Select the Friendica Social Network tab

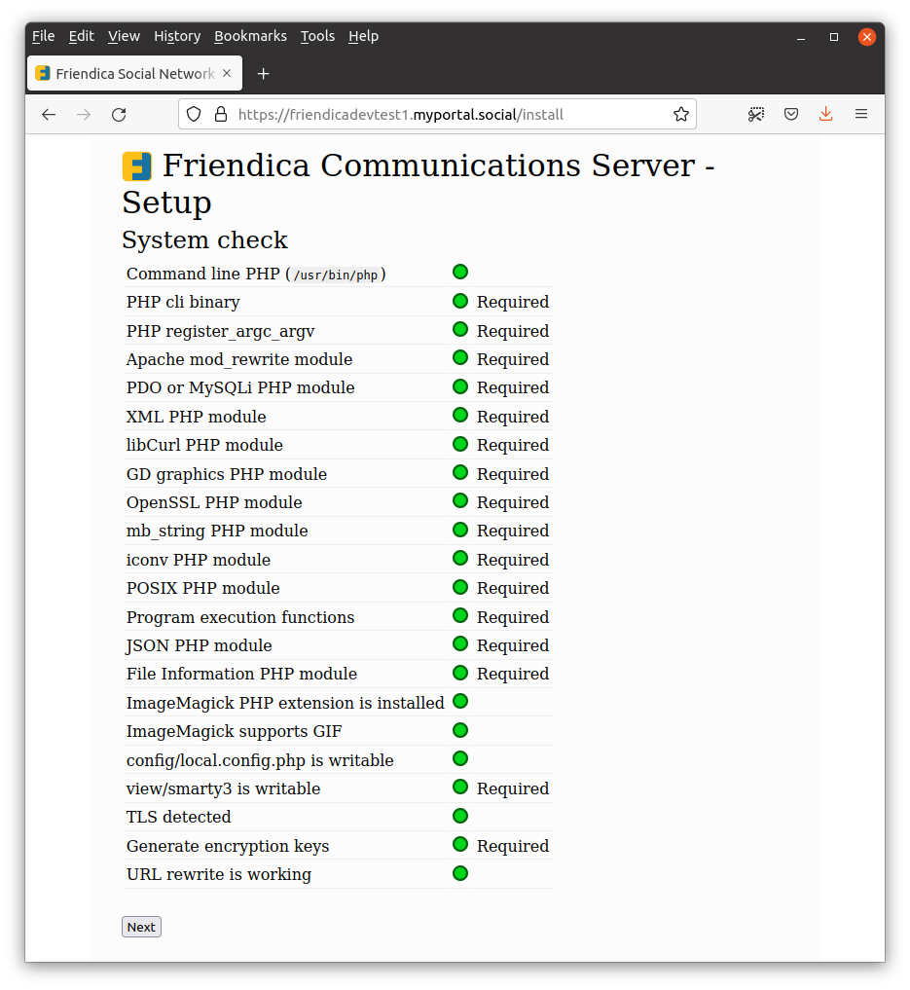tap(127, 73)
